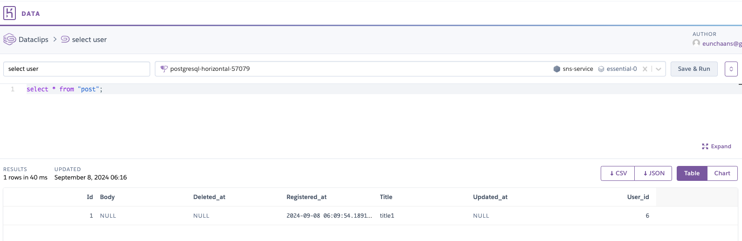Click the select user breadcrumb text
This screenshot has height=241, width=742.
click(x=90, y=40)
